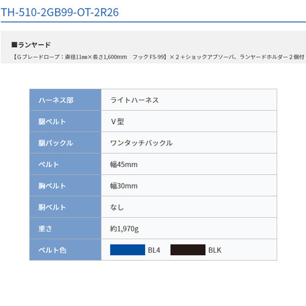Click the BL4 color label text
This screenshot has height=306, width=306.
[x=154, y=250]
